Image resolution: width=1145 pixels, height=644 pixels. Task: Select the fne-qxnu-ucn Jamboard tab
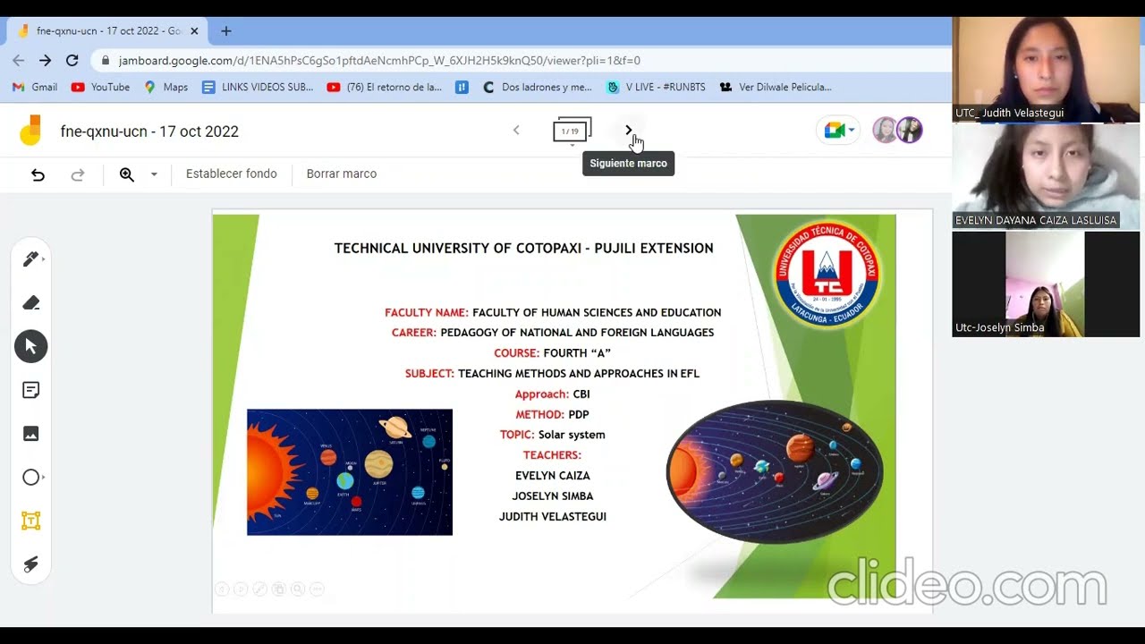(107, 30)
